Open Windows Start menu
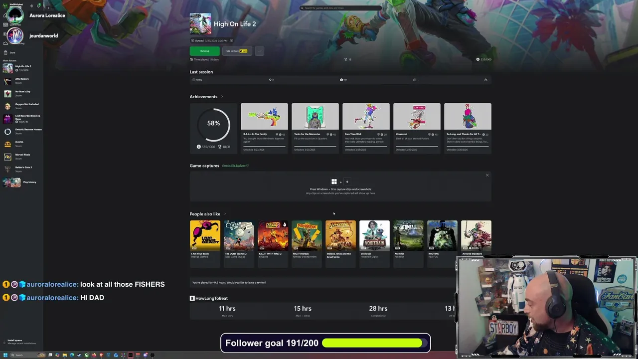 [x=5, y=355]
